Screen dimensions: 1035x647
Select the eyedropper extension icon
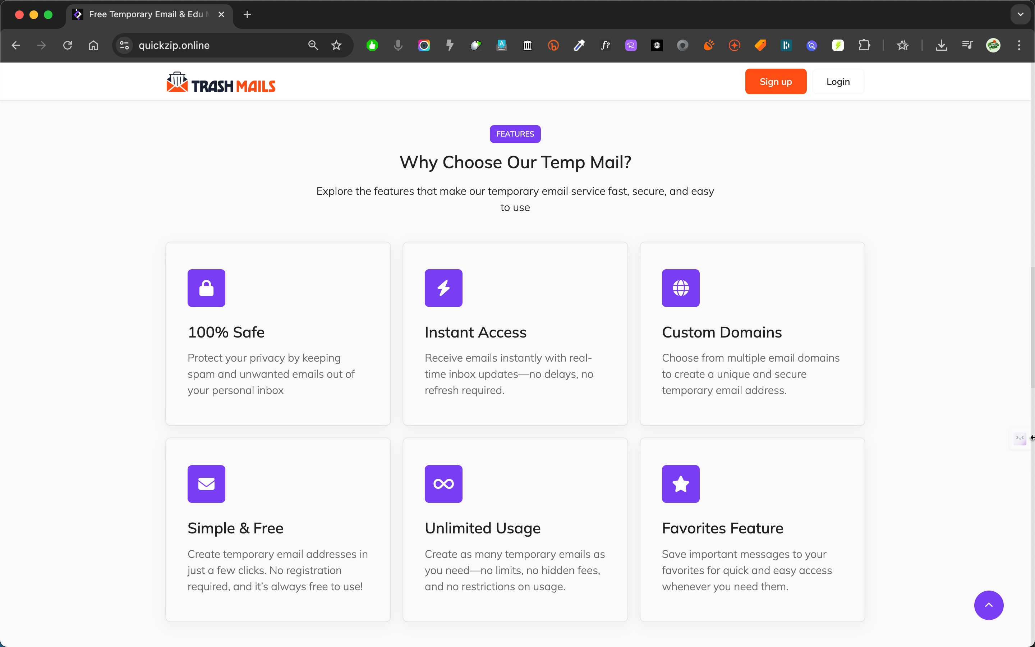click(579, 45)
